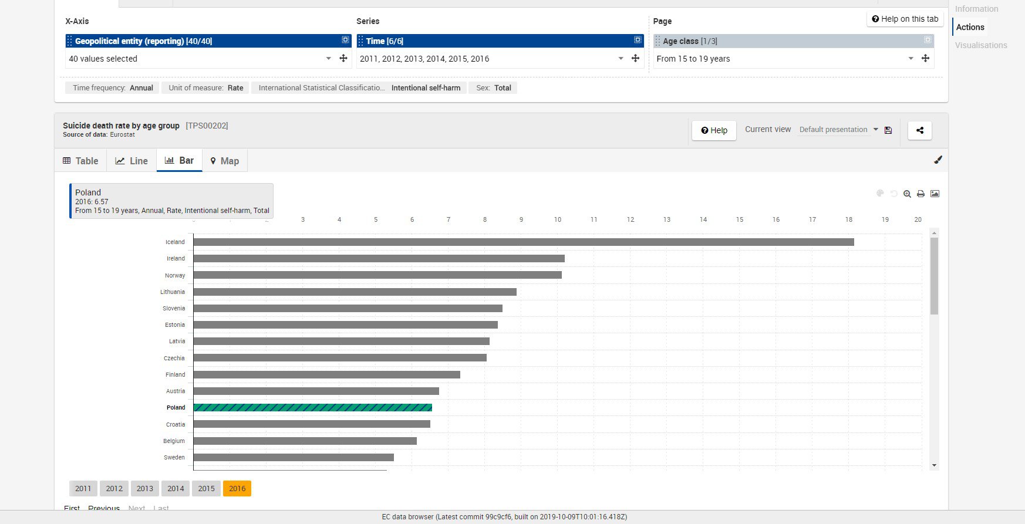Click the chart's vertical scrollbar down arrow
The image size is (1025, 524).
pyautogui.click(x=934, y=465)
